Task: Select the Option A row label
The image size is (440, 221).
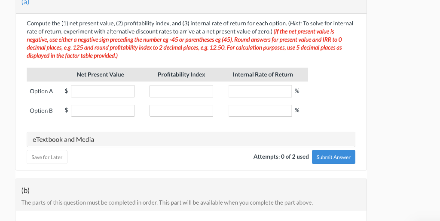Action: (x=41, y=91)
